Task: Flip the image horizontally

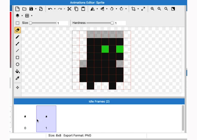Action: point(93,9)
